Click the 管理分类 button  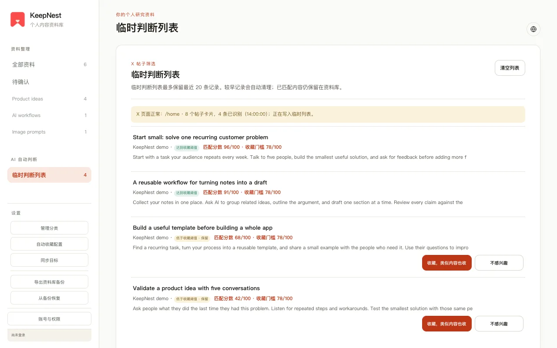click(x=49, y=228)
